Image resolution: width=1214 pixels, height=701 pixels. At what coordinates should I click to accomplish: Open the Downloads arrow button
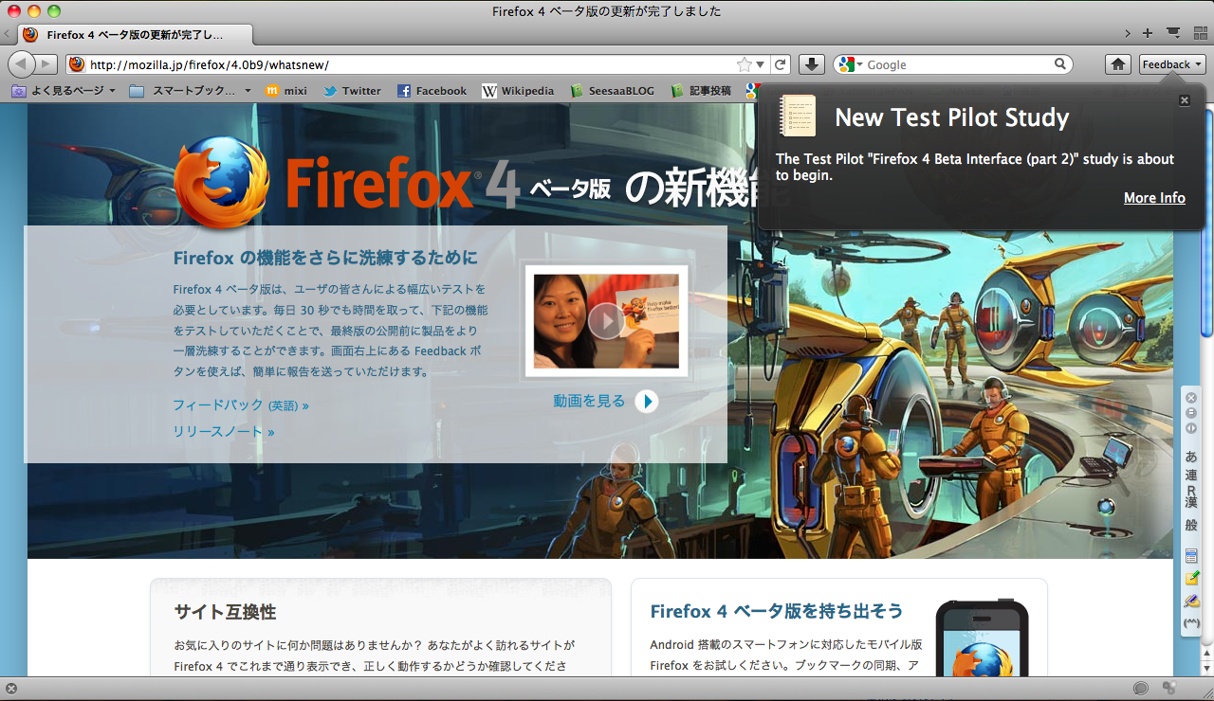[x=811, y=64]
